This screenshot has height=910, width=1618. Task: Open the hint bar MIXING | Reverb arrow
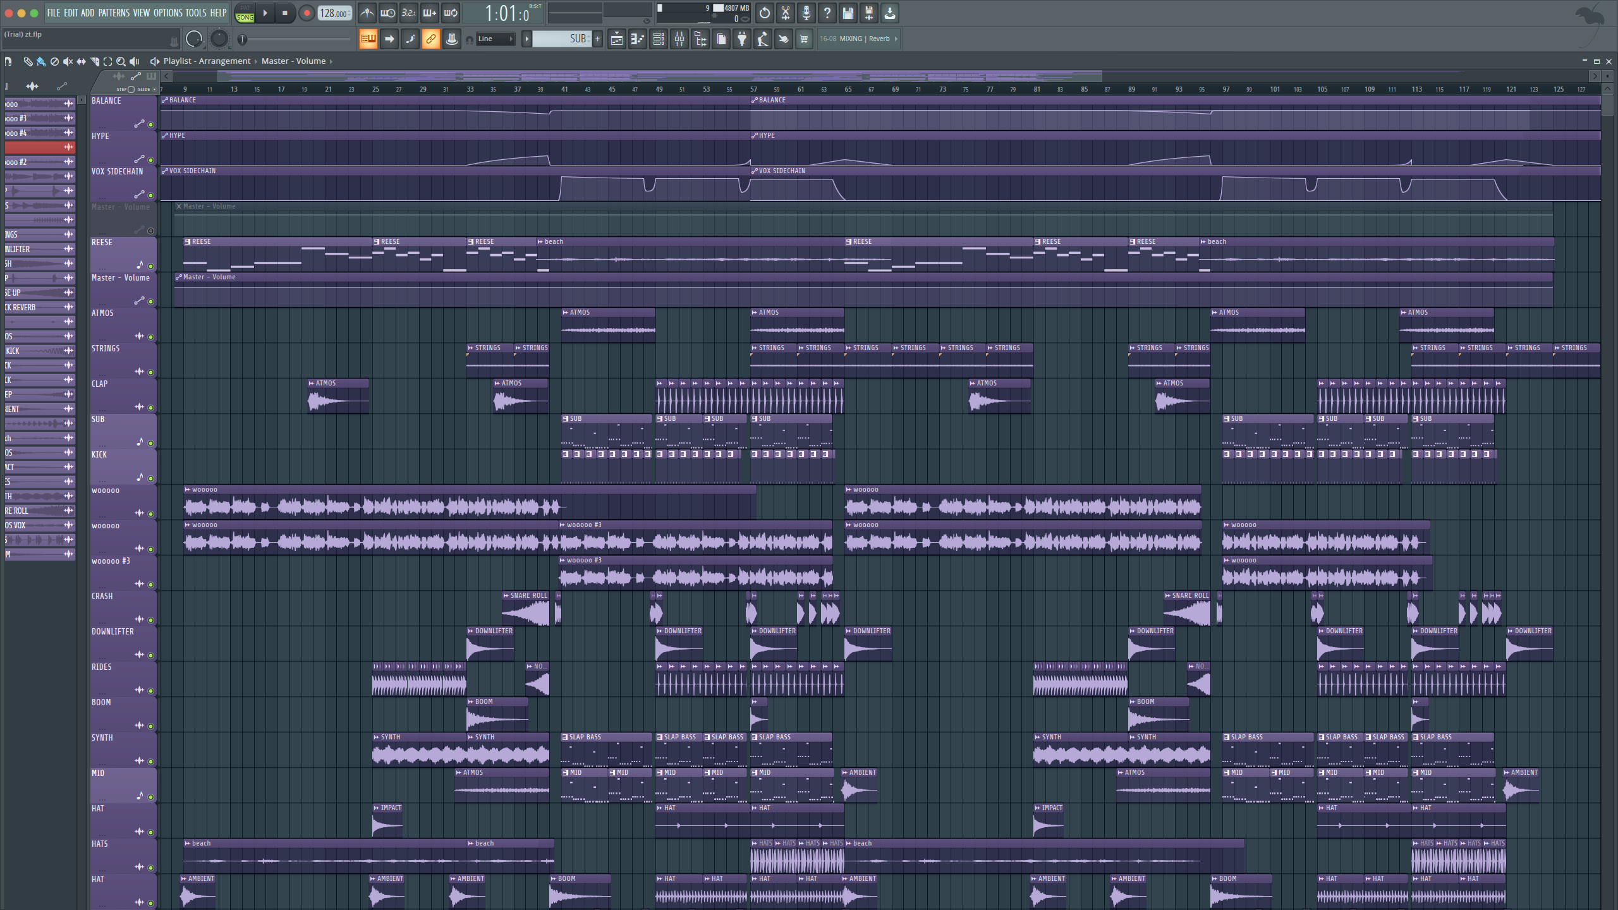896,39
